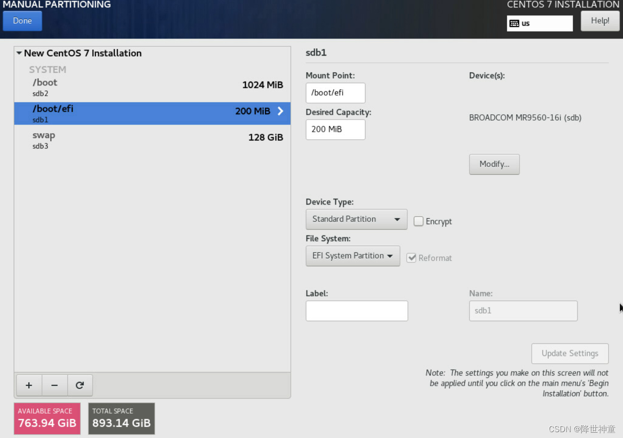The image size is (623, 438).
Task: Select the swap sdb3 partition row
Action: pyautogui.click(x=152, y=140)
